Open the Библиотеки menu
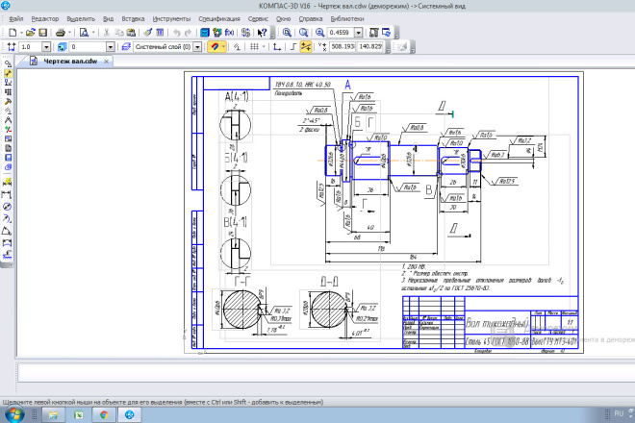 pyautogui.click(x=347, y=18)
